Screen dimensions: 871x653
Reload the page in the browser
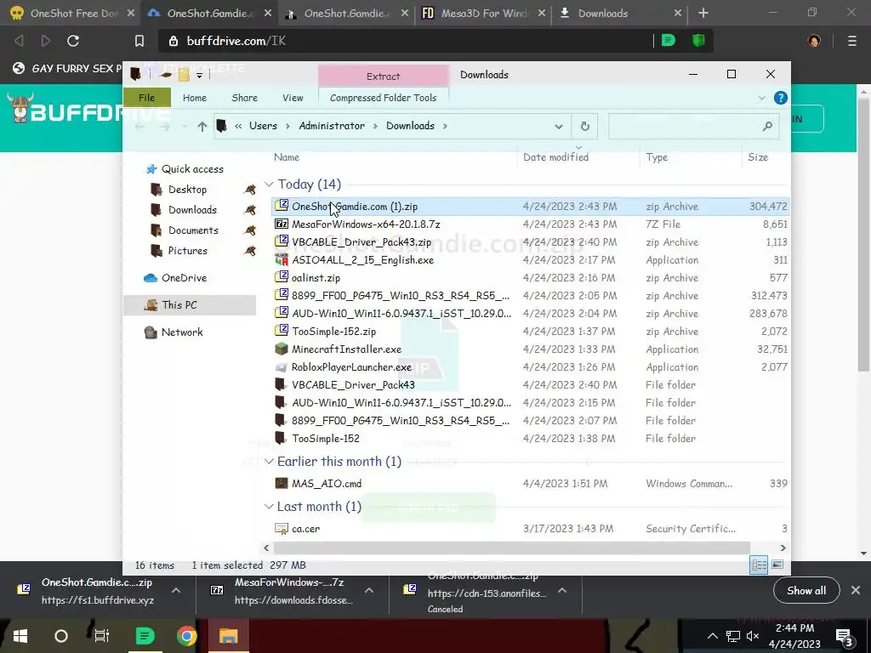pos(73,41)
